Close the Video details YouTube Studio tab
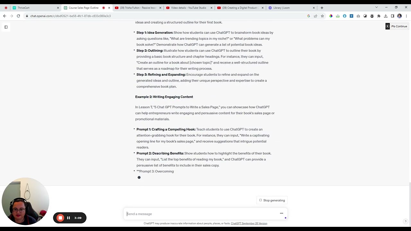Image resolution: width=411 pixels, height=231 pixels. [211, 8]
